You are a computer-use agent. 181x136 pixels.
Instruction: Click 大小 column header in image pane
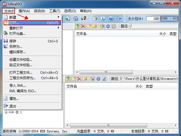click(x=156, y=34)
